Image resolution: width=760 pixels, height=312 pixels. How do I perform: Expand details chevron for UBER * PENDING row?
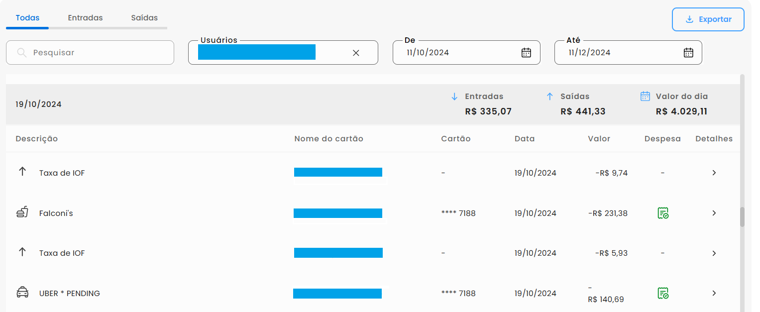point(714,293)
